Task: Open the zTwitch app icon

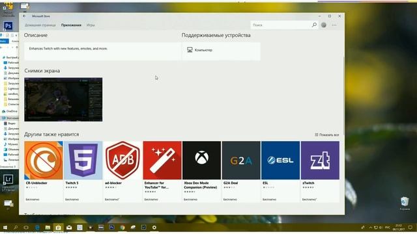Action: point(320,161)
